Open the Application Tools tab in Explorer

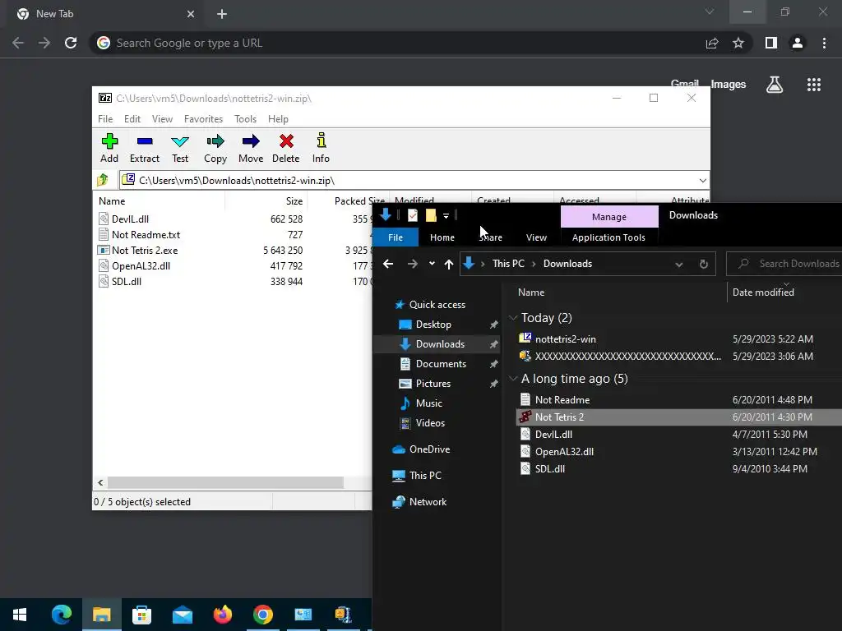pos(608,237)
